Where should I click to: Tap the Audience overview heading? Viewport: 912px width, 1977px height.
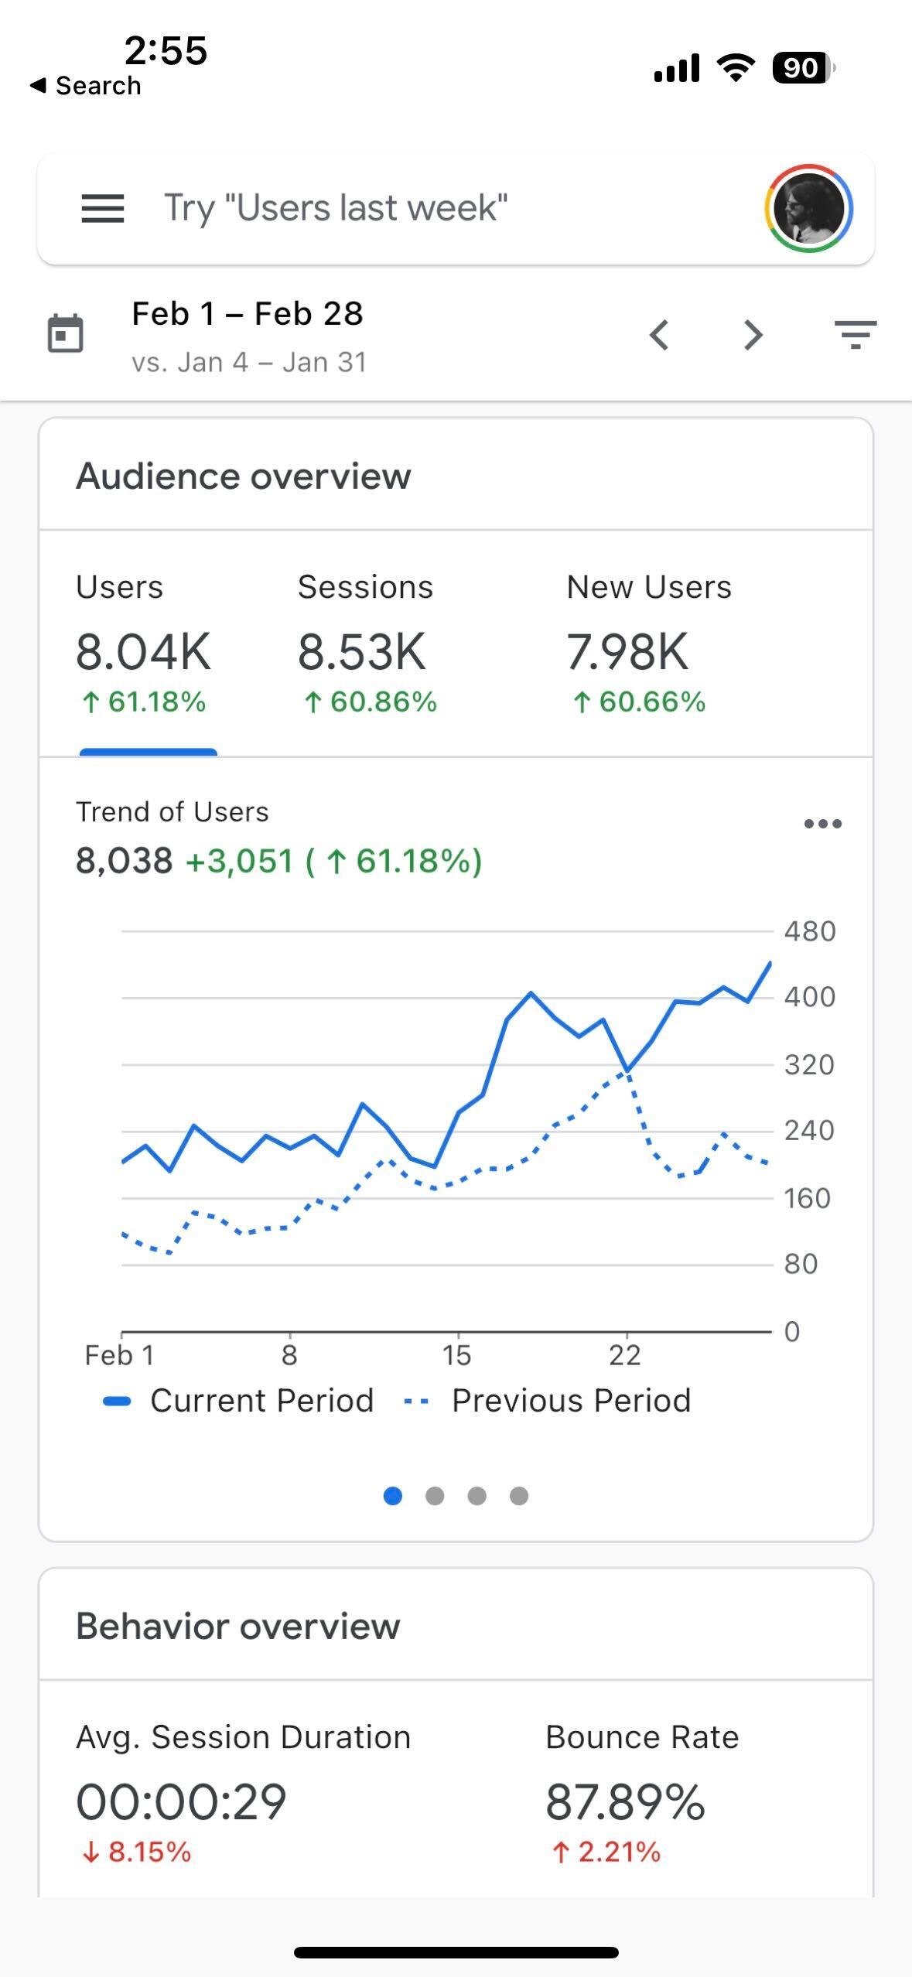click(244, 476)
